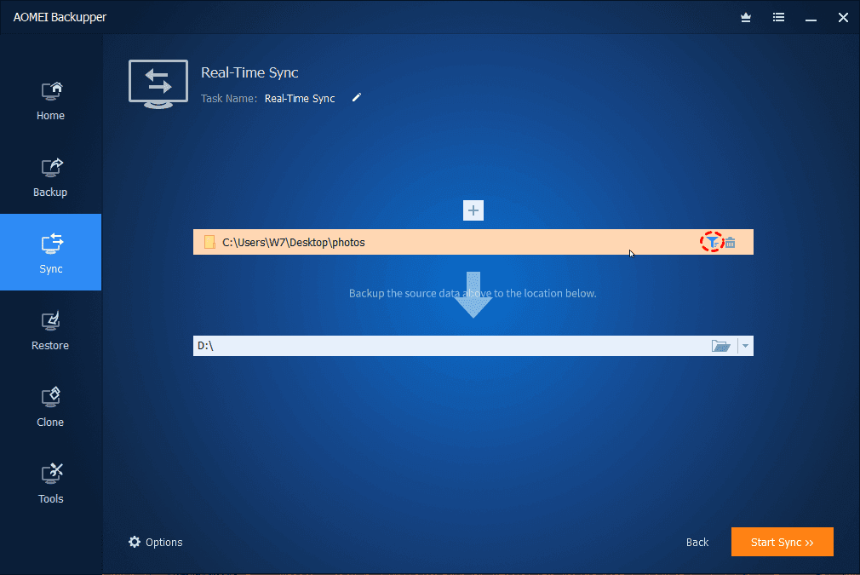
Task: Go back with the Back button
Action: (697, 542)
